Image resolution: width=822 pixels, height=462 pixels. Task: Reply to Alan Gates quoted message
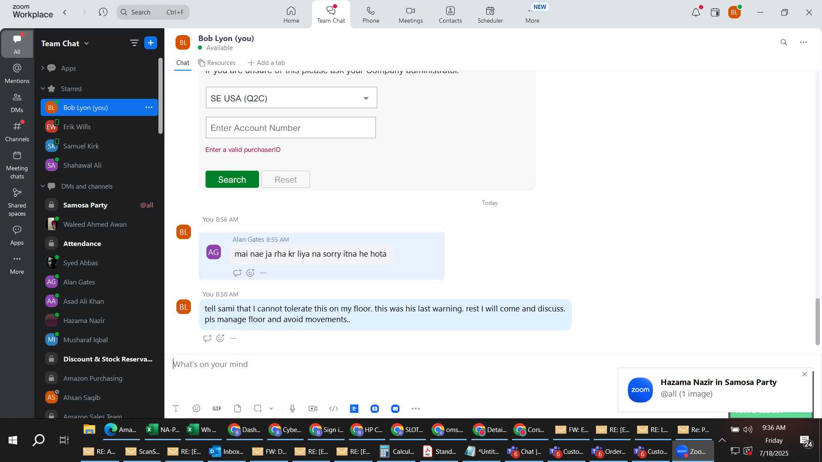pyautogui.click(x=237, y=273)
